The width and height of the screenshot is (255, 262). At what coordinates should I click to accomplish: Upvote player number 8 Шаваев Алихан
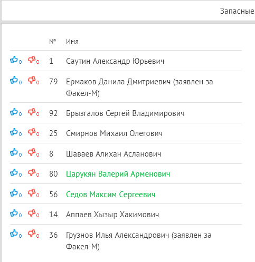point(14,152)
